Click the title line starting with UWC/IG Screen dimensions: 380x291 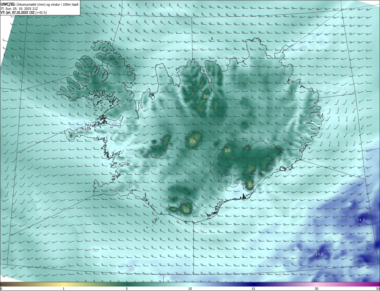[x=39, y=4]
